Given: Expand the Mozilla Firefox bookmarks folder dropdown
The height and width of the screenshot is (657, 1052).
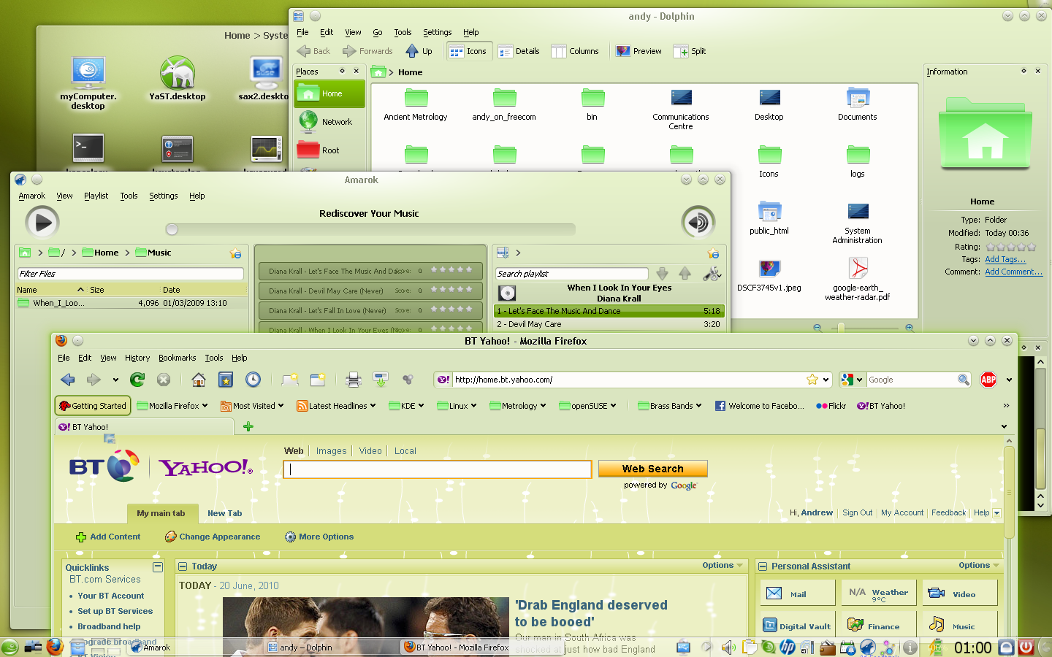Looking at the screenshot, I should pyautogui.click(x=205, y=406).
